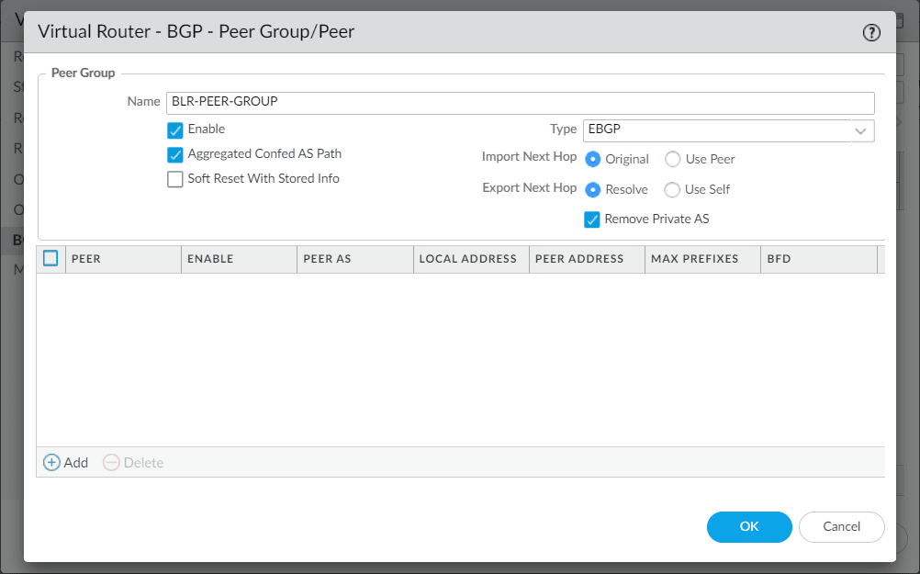Sort the table by the PEER column header
This screenshot has width=920, height=574.
pyautogui.click(x=86, y=258)
